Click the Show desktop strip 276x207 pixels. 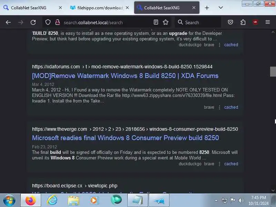coord(274,200)
